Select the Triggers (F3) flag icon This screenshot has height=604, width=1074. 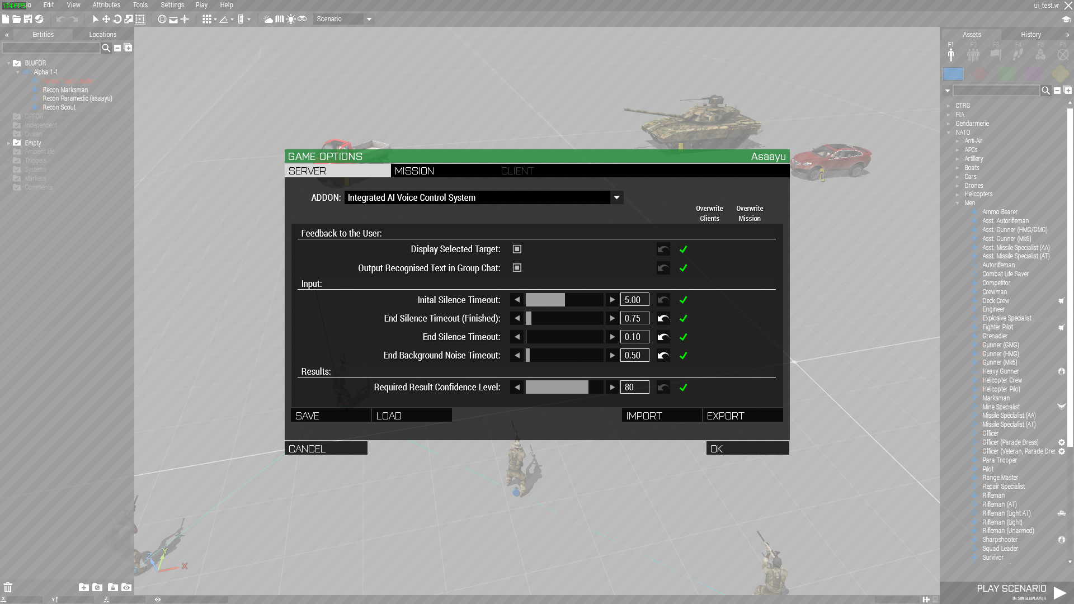996,54
